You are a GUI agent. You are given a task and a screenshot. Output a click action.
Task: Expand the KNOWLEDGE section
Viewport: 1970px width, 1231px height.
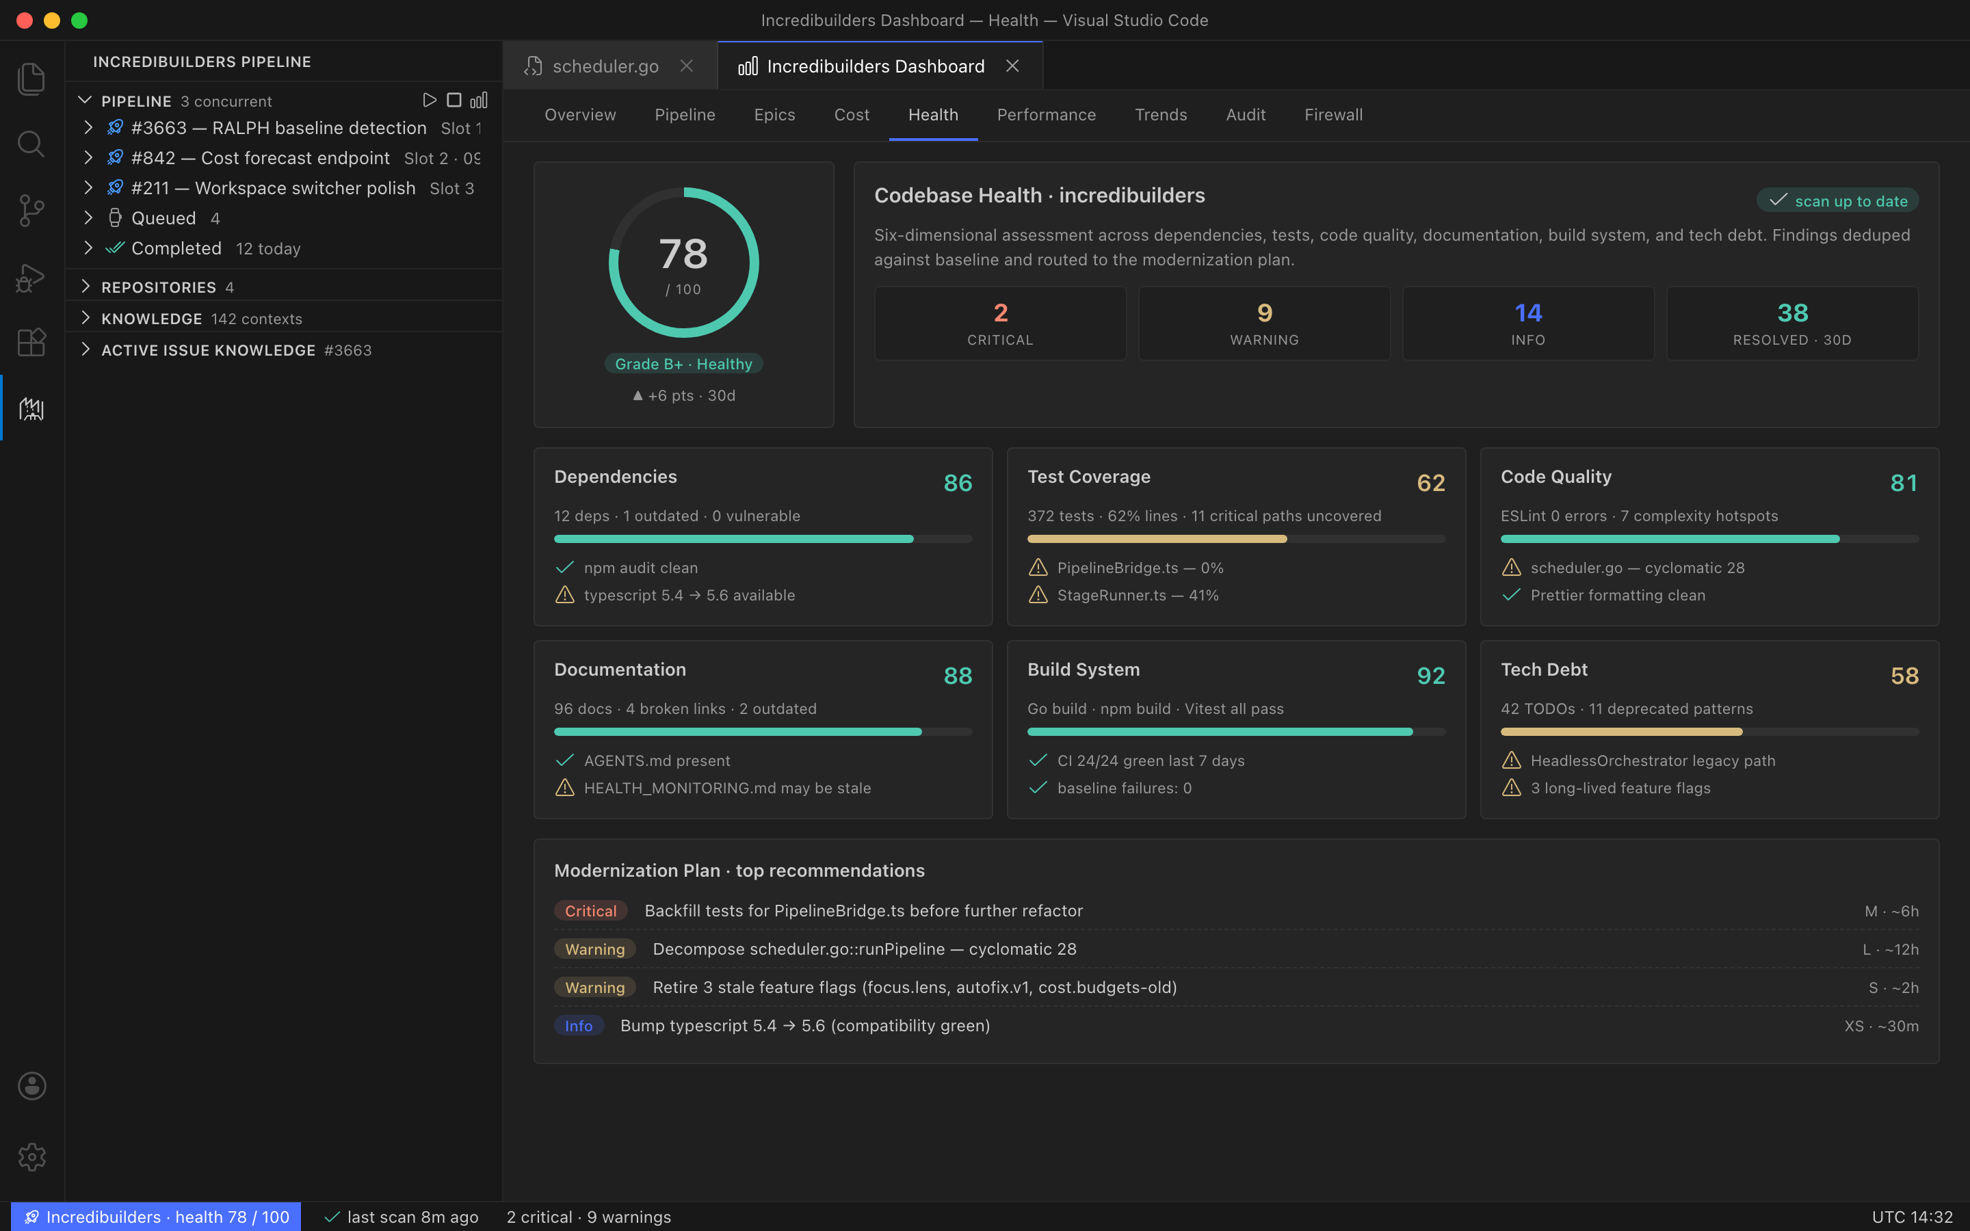pos(85,318)
